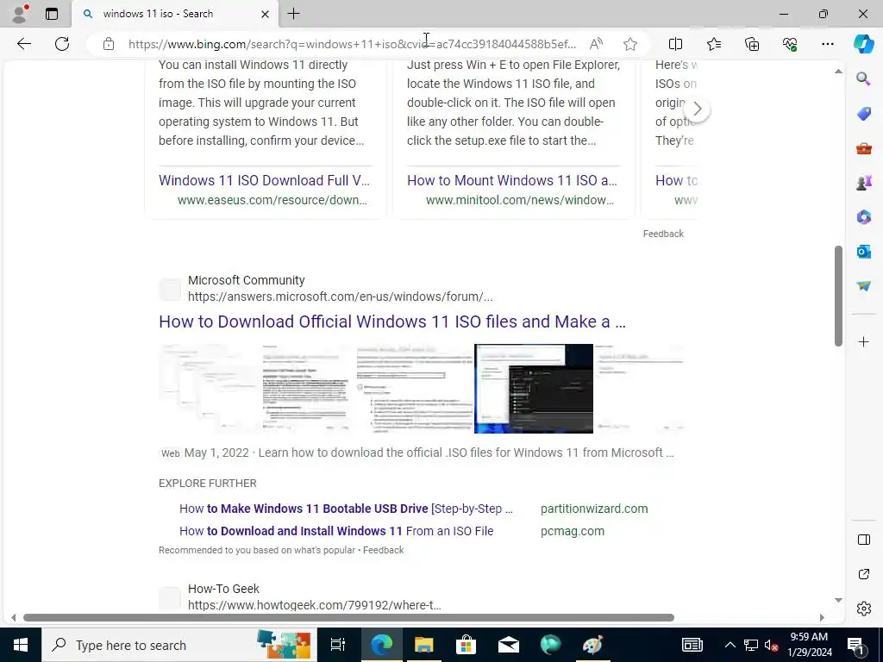Open tab actions menu icon
Viewport: 883px width, 662px height.
click(x=52, y=14)
